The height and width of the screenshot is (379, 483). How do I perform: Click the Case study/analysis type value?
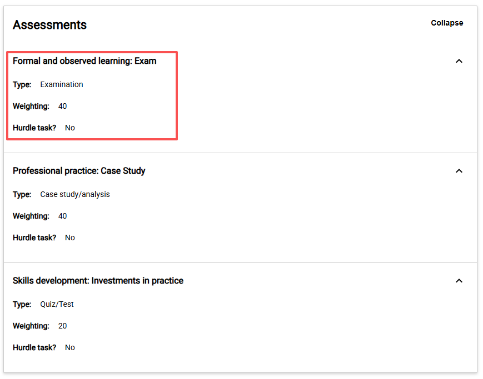(x=75, y=195)
